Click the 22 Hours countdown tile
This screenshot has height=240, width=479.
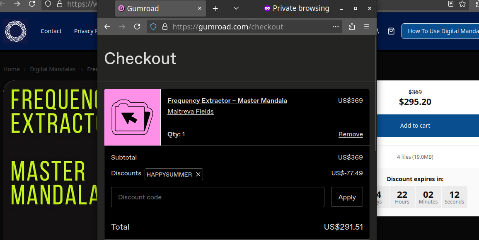402,197
